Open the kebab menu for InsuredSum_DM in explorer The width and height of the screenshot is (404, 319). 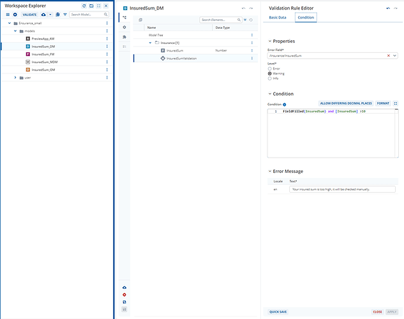(x=107, y=47)
